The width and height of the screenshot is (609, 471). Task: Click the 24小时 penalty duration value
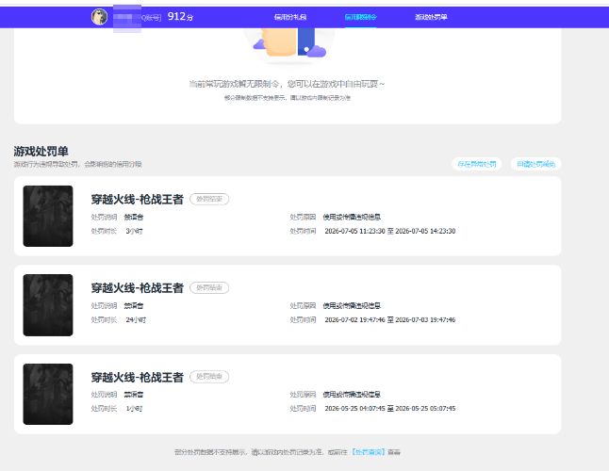click(136, 320)
